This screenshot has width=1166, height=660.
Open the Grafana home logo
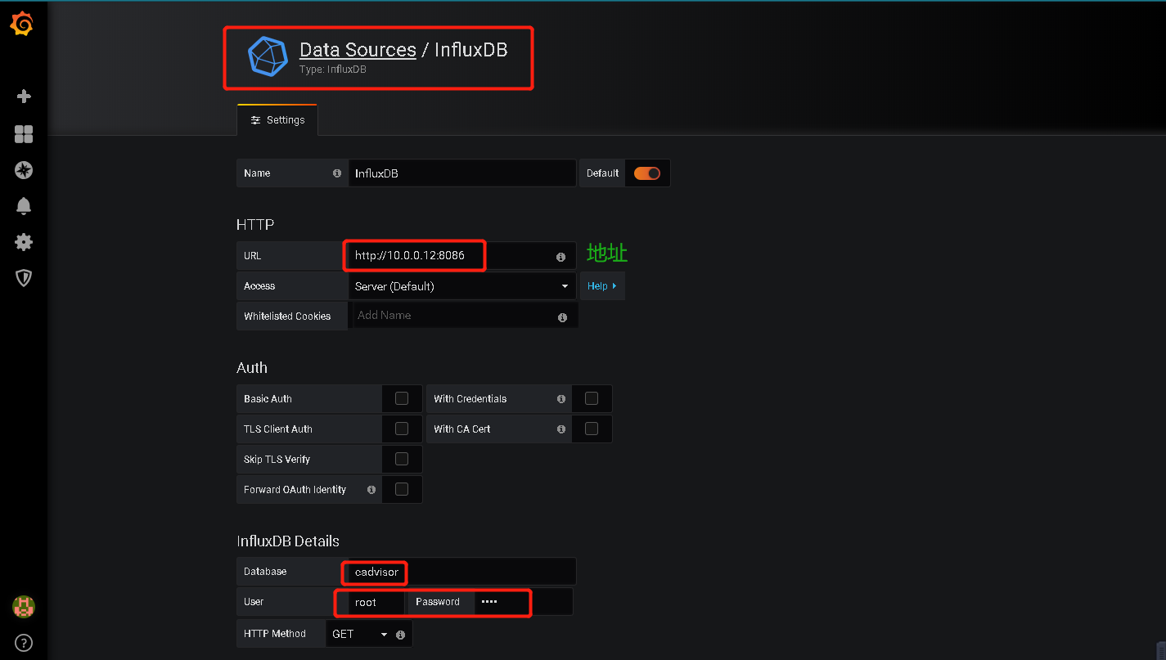tap(23, 25)
